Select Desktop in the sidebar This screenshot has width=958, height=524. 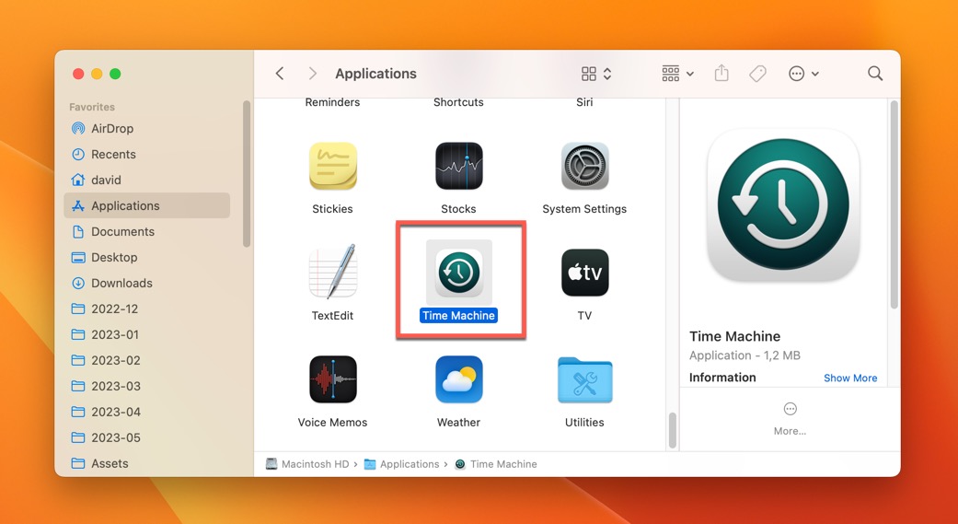tap(146, 257)
